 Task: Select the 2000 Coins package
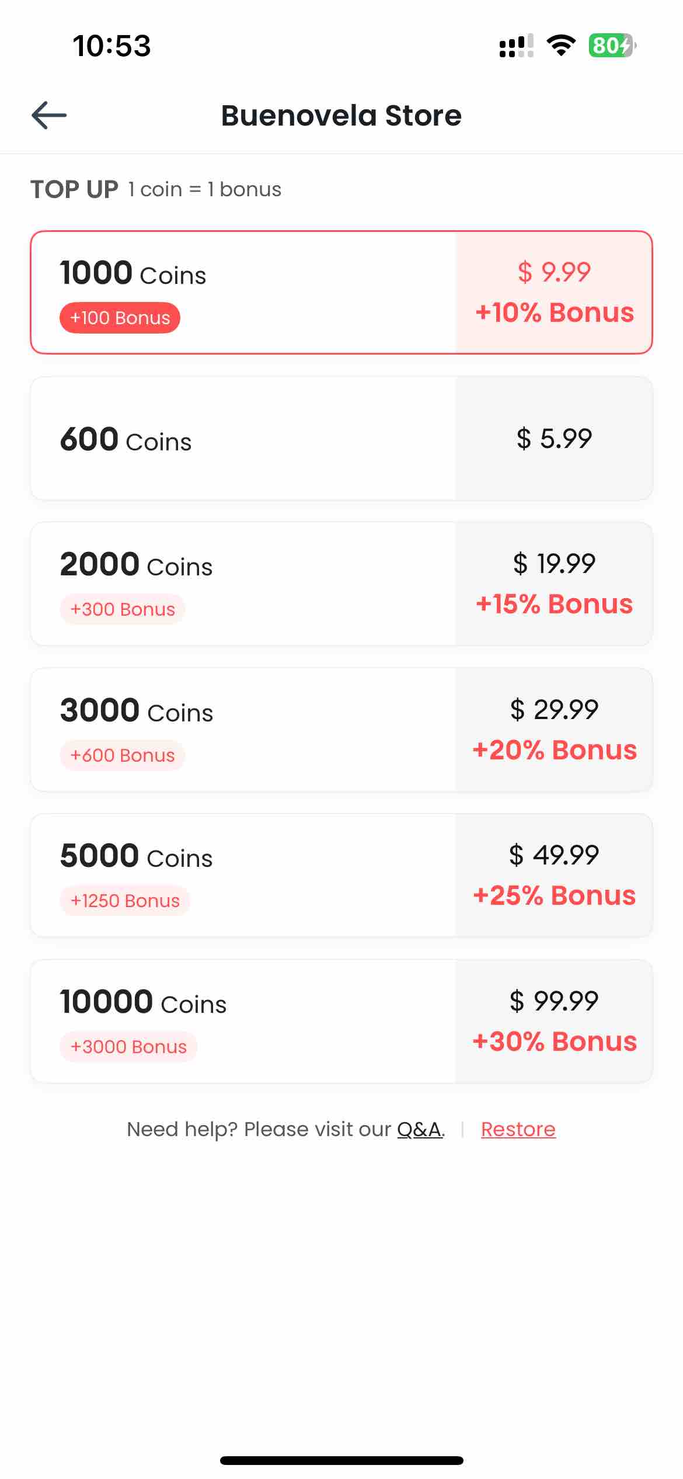[x=341, y=584]
